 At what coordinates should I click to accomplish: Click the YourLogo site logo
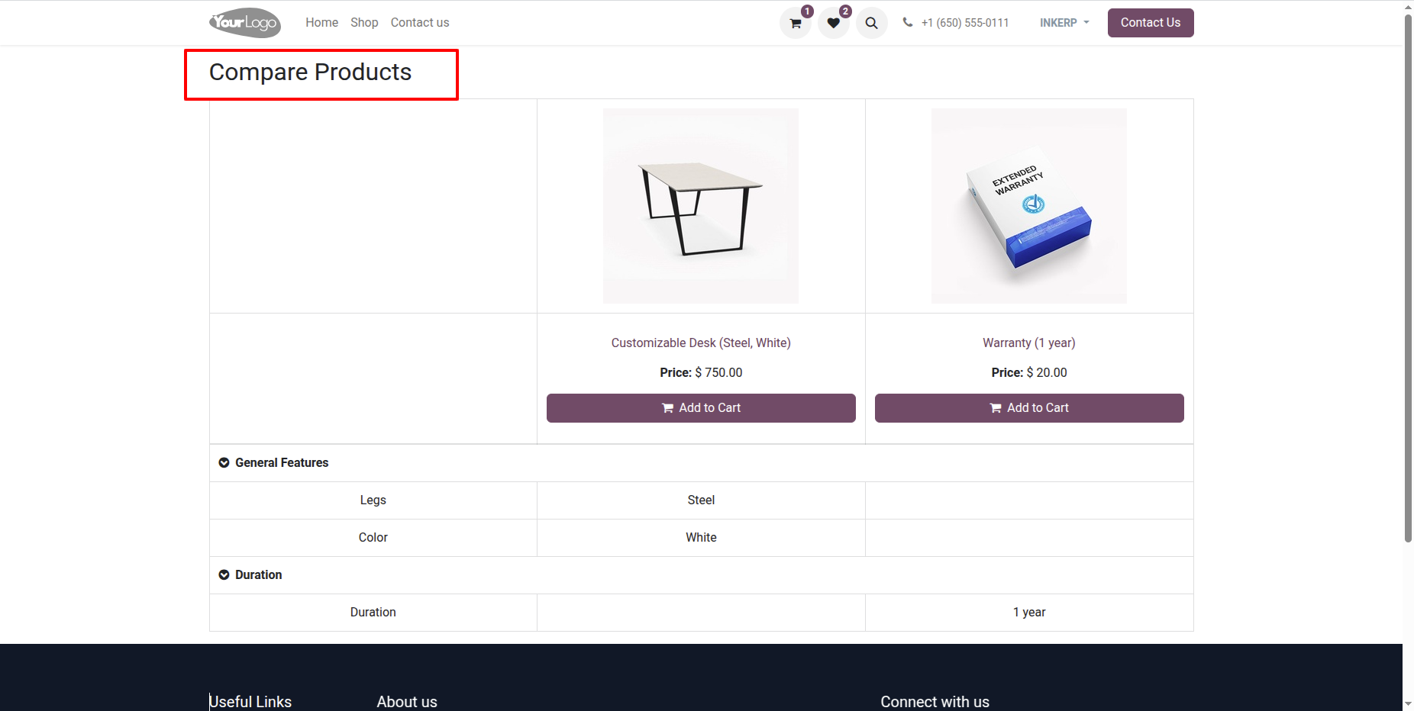(245, 23)
